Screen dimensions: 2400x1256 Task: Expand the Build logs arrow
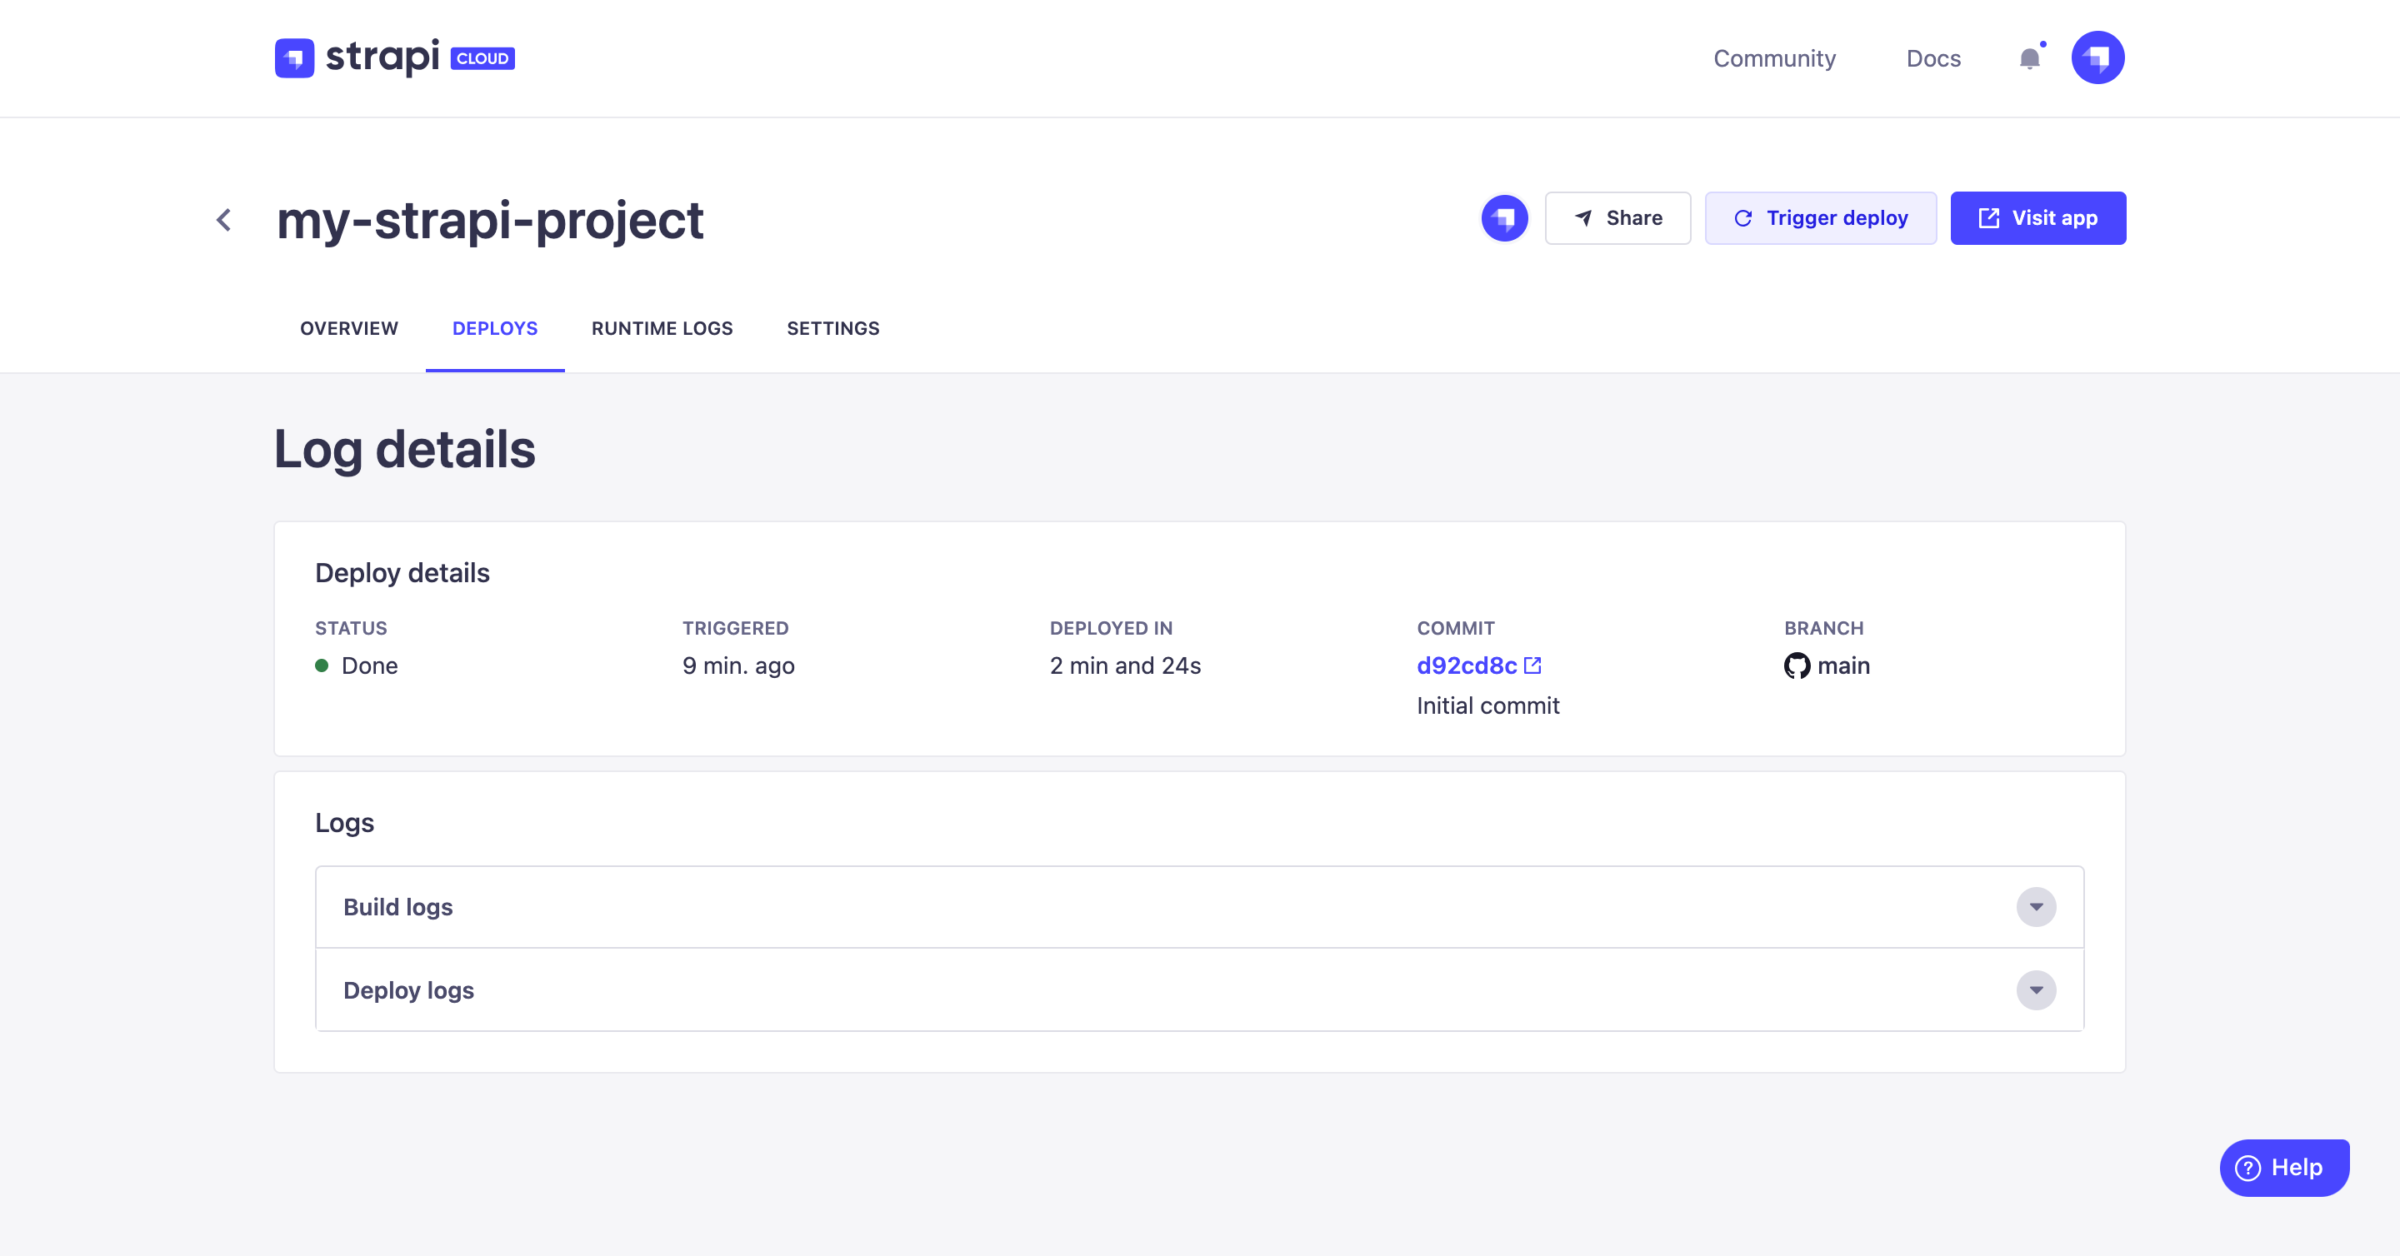[2036, 907]
